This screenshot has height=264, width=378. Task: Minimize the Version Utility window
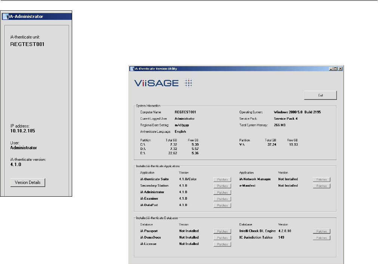[x=331, y=69]
